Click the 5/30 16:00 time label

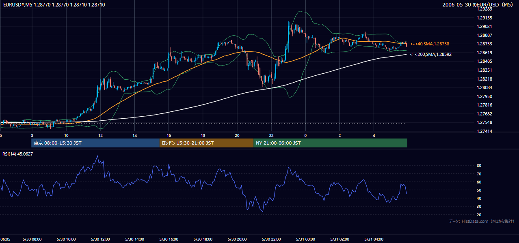[169, 239]
